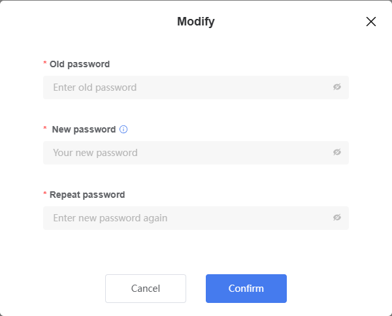This screenshot has height=316, width=392.
Task: Focus the Old password input field
Action: (196, 87)
